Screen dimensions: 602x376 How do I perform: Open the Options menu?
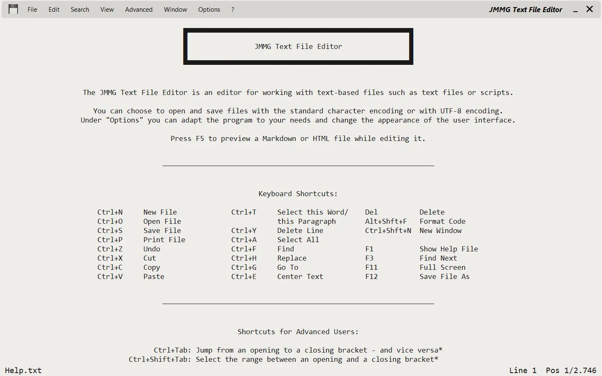[209, 9]
